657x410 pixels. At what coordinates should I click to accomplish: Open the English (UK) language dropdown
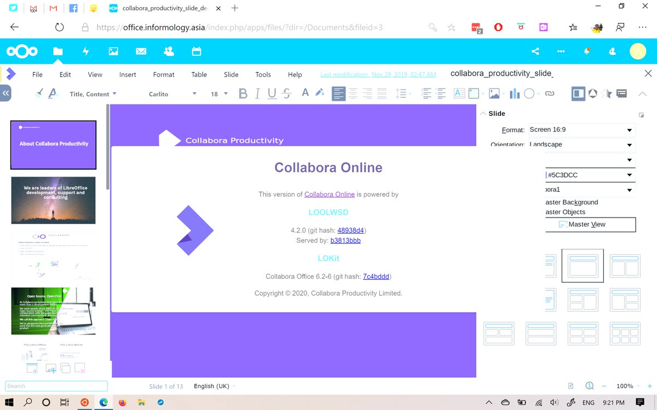[x=215, y=386]
